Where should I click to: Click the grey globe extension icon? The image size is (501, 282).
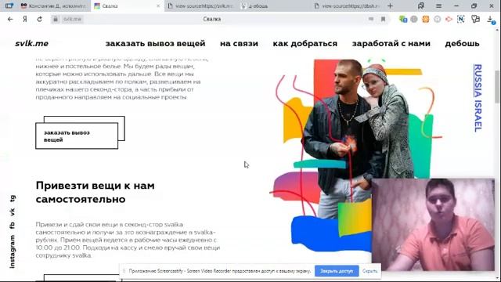(414, 19)
